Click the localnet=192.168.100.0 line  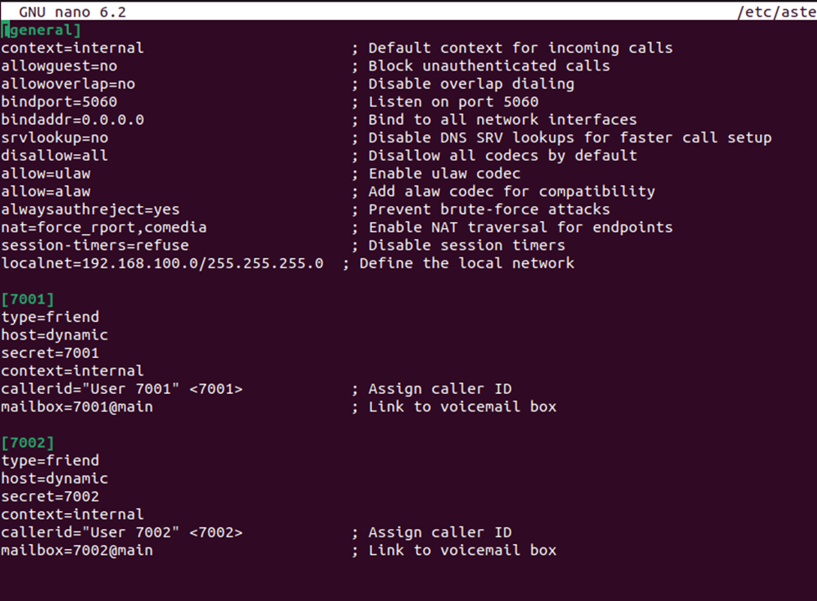[162, 263]
